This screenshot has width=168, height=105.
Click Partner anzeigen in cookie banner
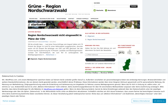pos(9,101)
